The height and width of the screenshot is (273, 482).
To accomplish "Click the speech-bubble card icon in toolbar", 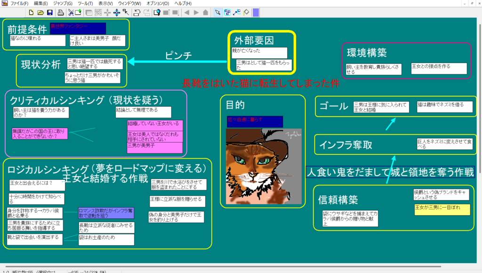I will pos(157,12).
